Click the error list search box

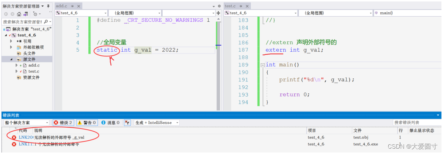(x=417, y=123)
